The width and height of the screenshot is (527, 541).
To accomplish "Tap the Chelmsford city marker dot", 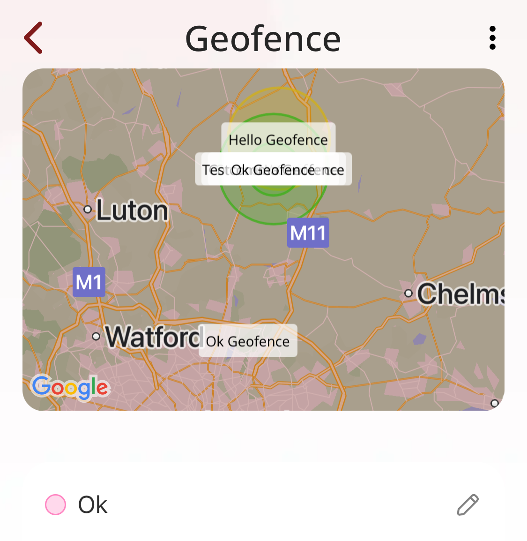I will (408, 293).
